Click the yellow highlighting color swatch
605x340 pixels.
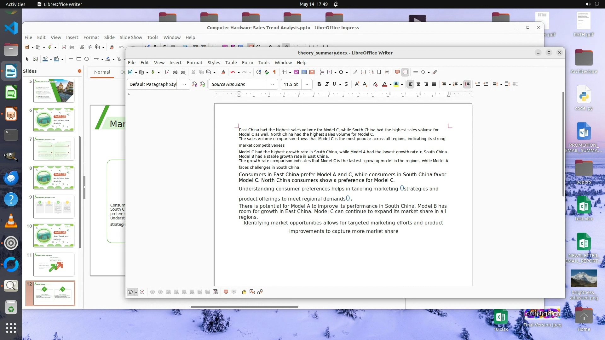click(396, 84)
